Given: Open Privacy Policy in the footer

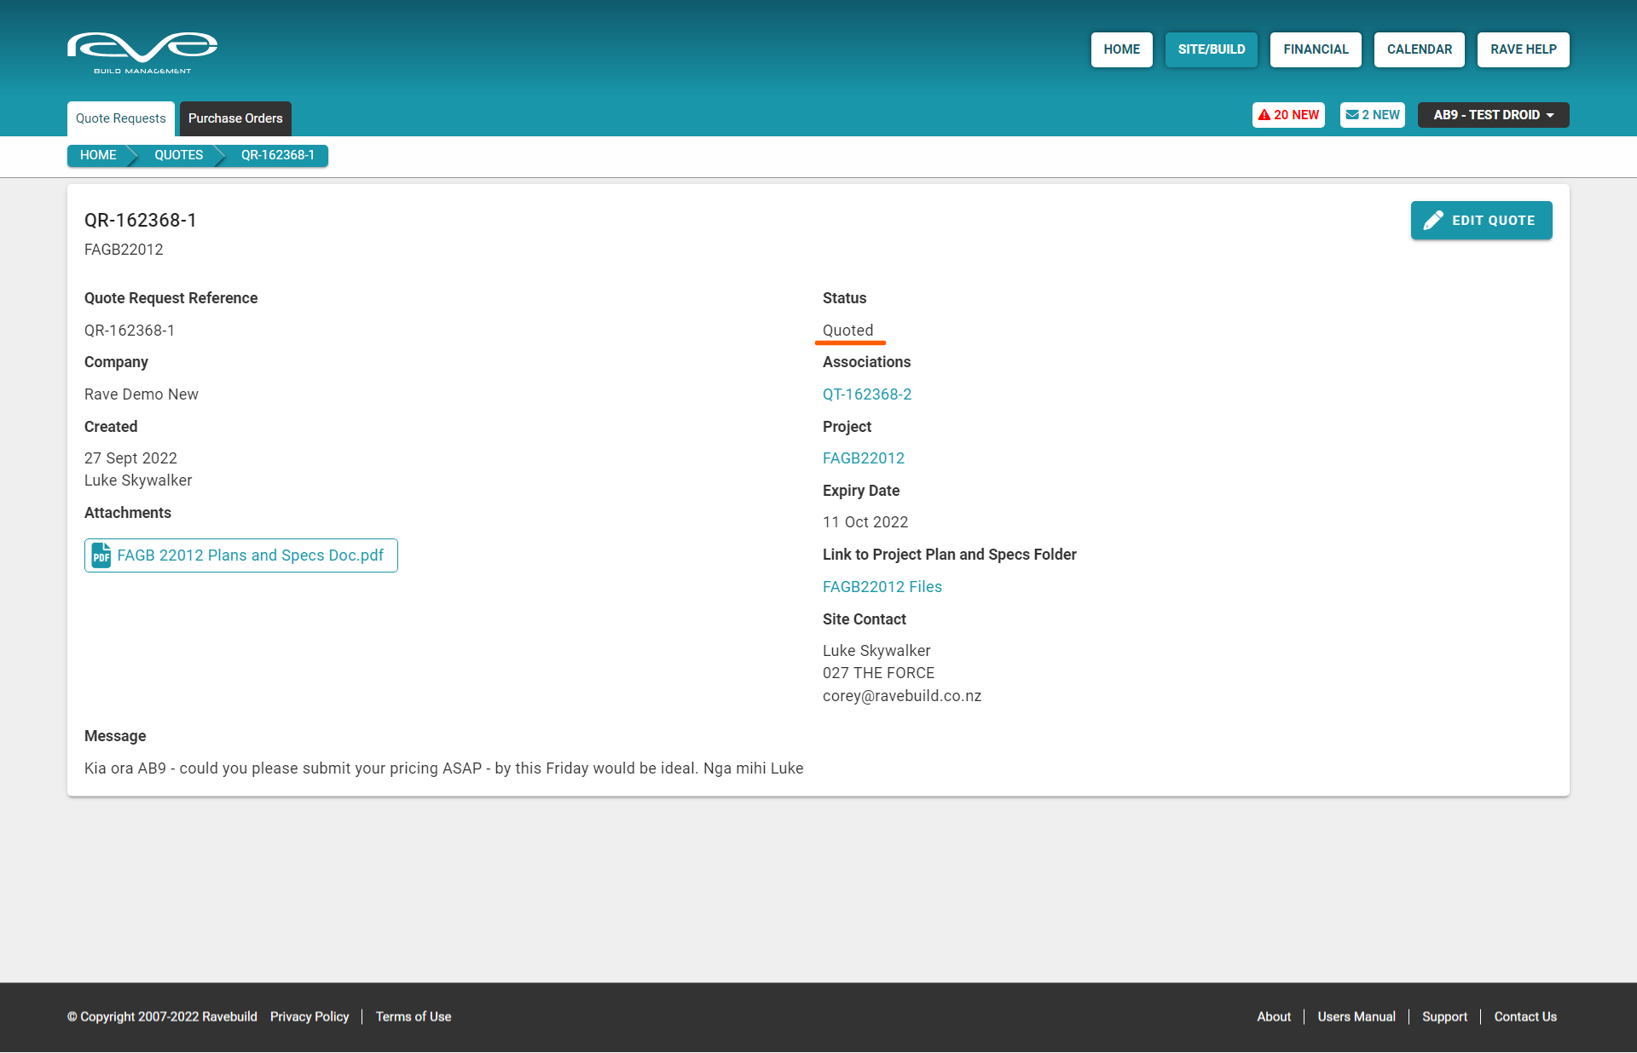Looking at the screenshot, I should [x=309, y=1016].
